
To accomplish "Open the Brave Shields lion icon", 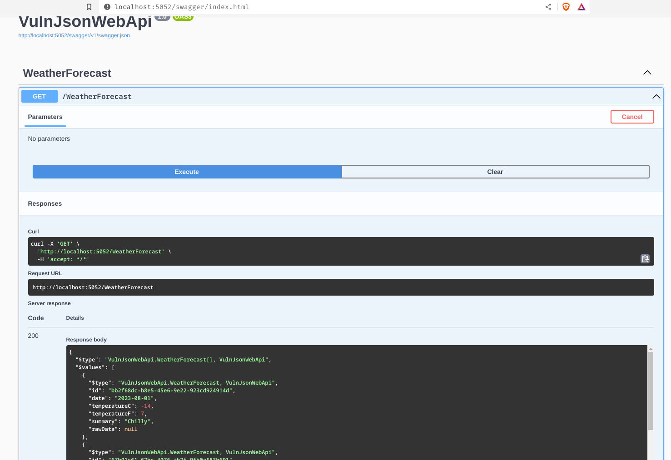I will [566, 7].
